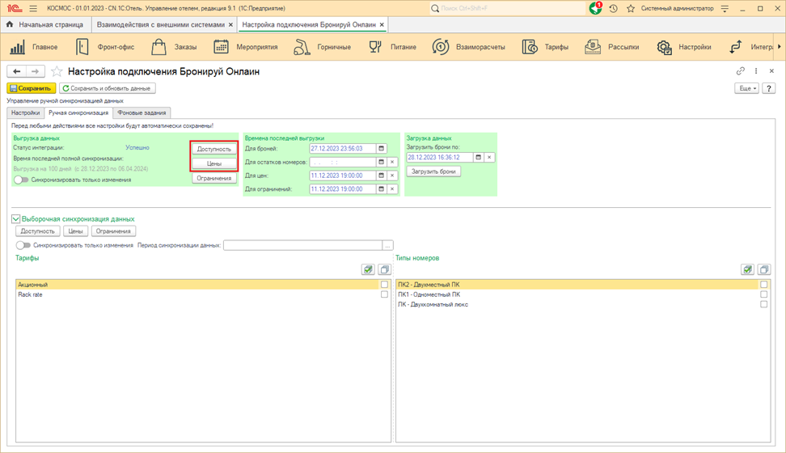Screen dimensions: 786x453
Task: Open the Мероприятия section
Action: pyautogui.click(x=246, y=47)
